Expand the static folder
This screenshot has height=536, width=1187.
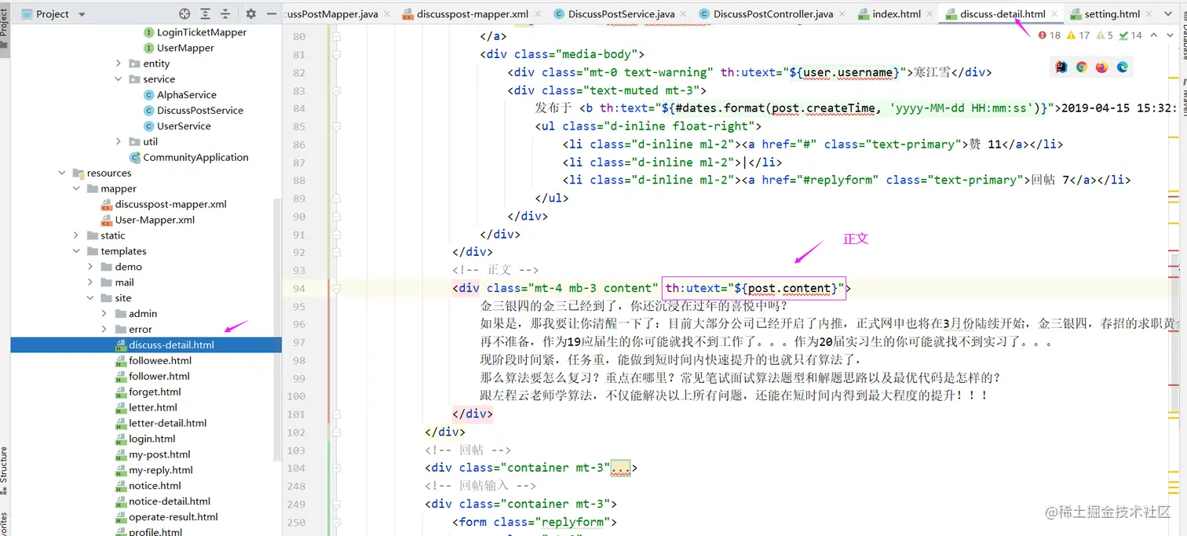76,235
